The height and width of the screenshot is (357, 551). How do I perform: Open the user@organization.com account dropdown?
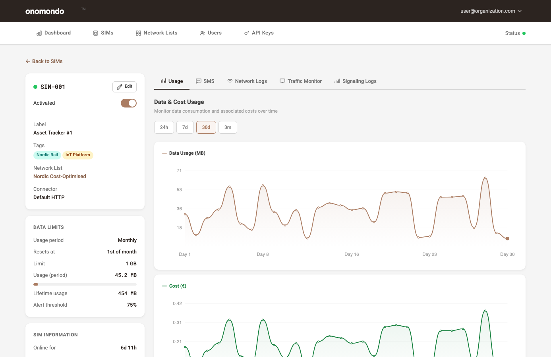pyautogui.click(x=491, y=11)
